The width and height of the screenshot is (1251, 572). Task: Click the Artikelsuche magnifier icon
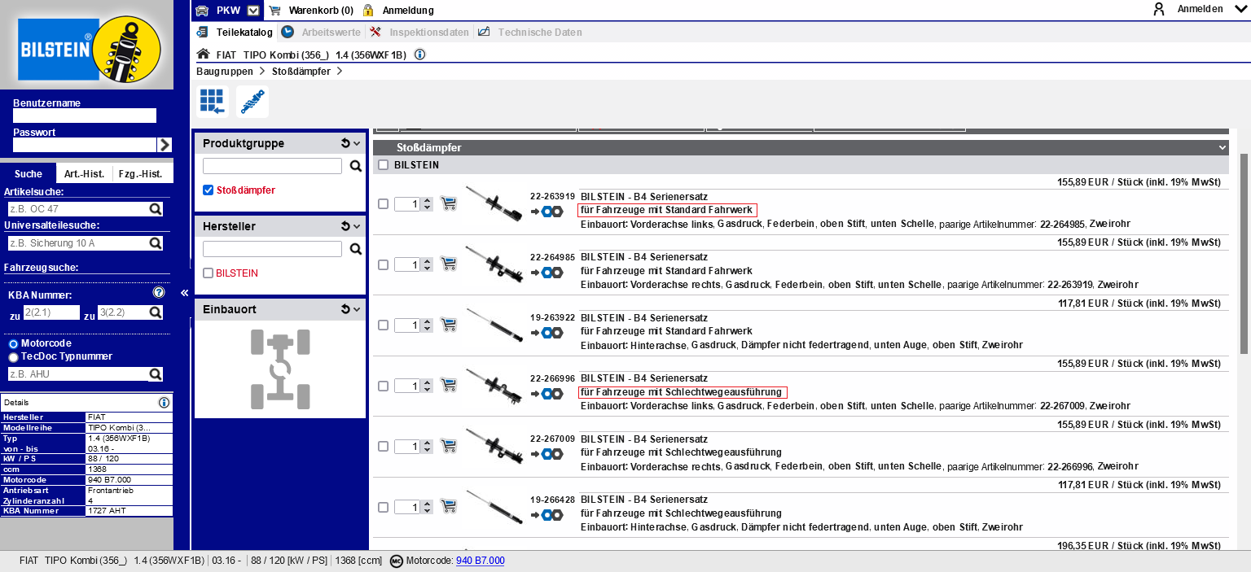[156, 209]
